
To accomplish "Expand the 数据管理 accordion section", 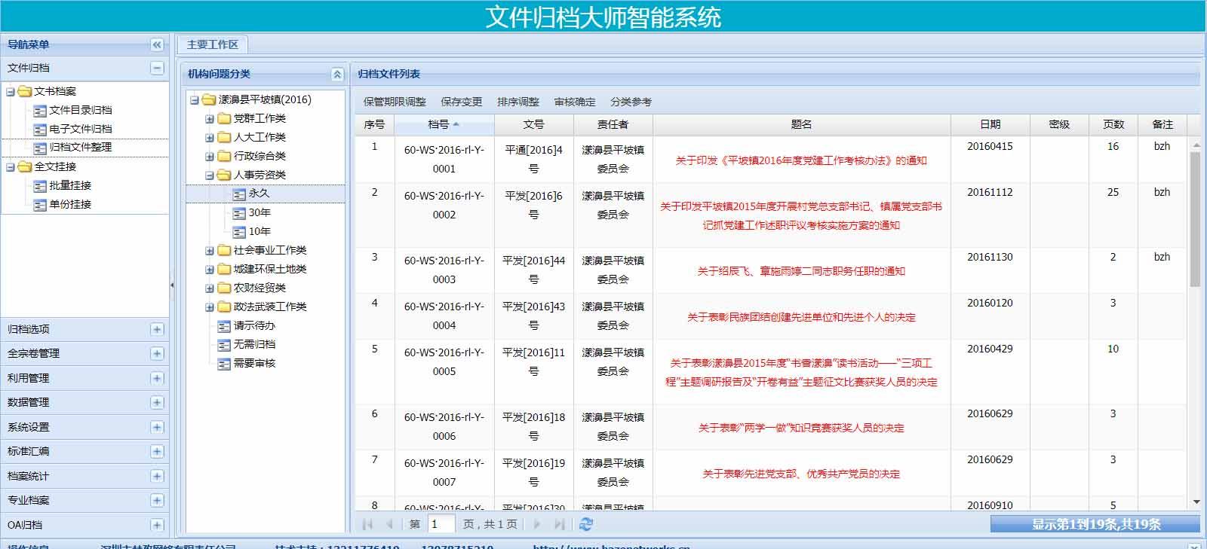I will [x=157, y=402].
